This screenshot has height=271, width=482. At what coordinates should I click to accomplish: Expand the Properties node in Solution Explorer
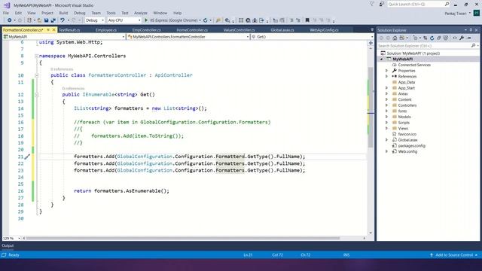tap(386, 71)
